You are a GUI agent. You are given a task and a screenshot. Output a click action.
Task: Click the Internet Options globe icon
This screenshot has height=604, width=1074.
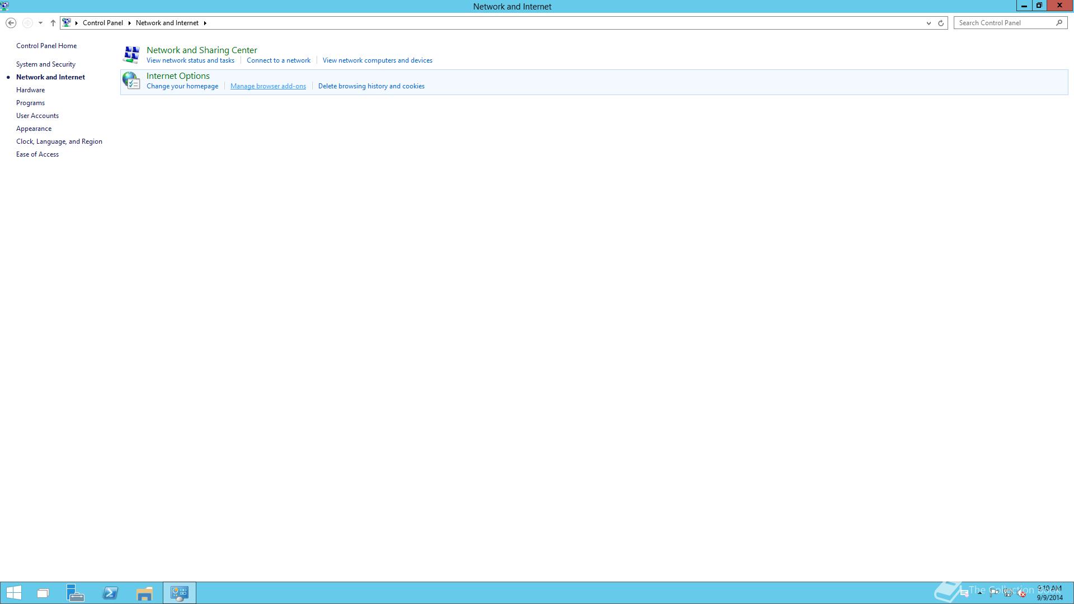pos(131,81)
